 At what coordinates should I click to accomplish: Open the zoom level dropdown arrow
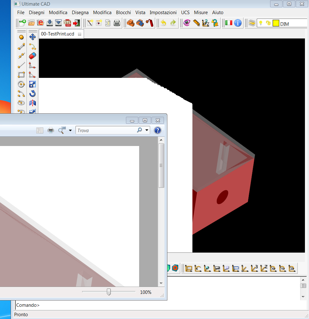(x=70, y=130)
